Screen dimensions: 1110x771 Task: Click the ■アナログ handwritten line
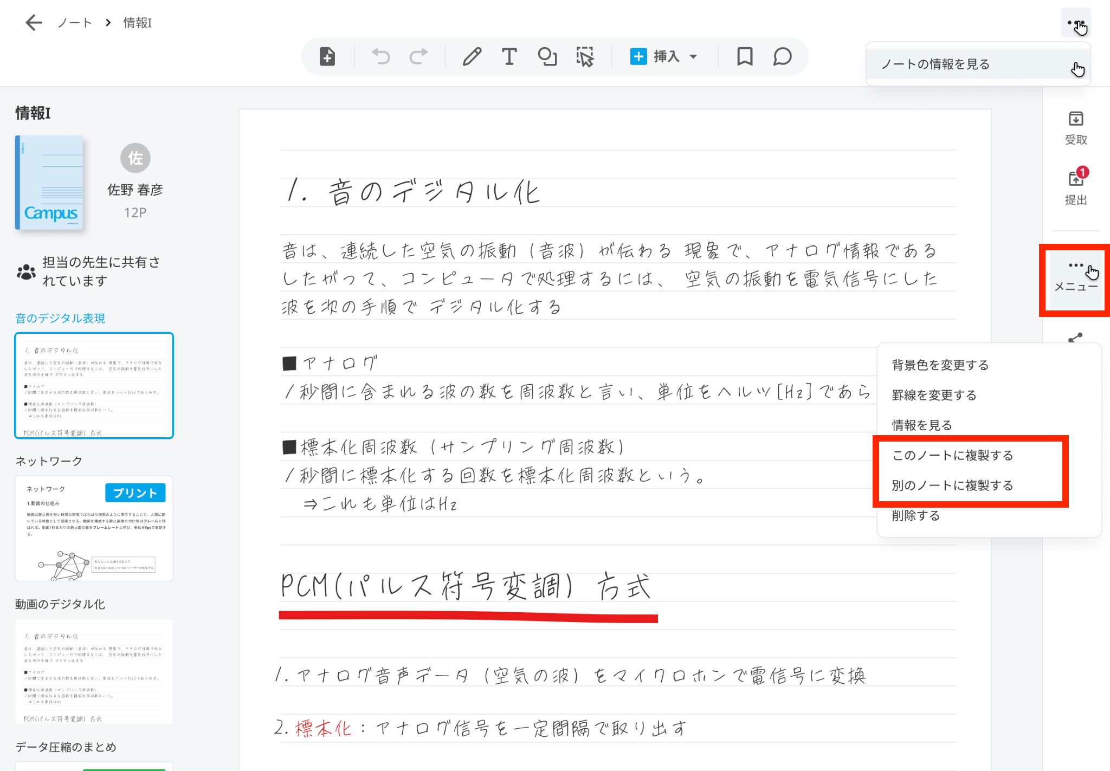[x=330, y=363]
